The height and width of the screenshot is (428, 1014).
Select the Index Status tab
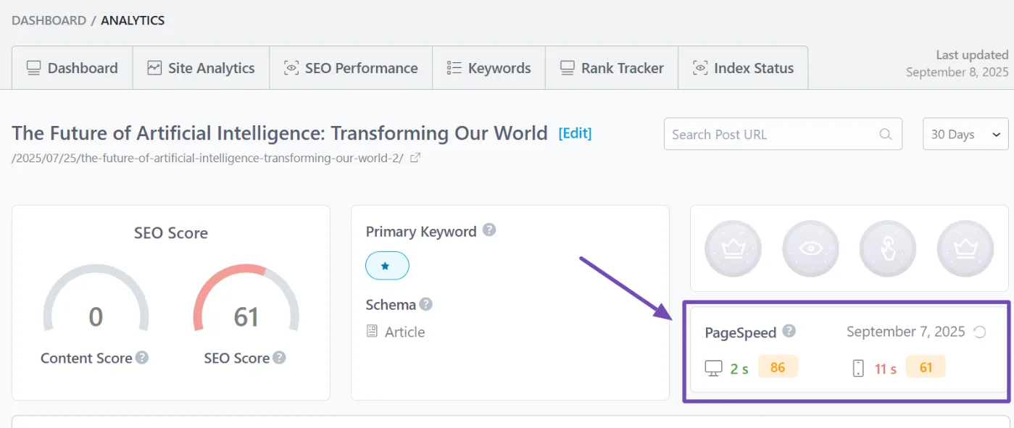(x=743, y=68)
